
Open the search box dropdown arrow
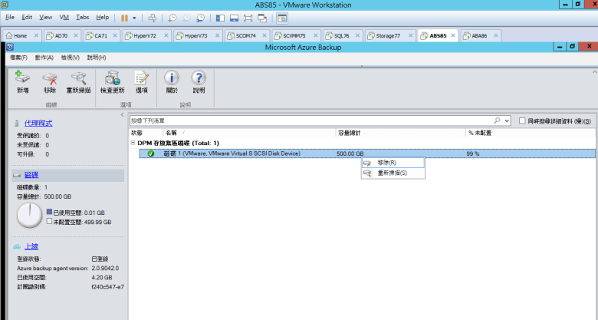(507, 121)
